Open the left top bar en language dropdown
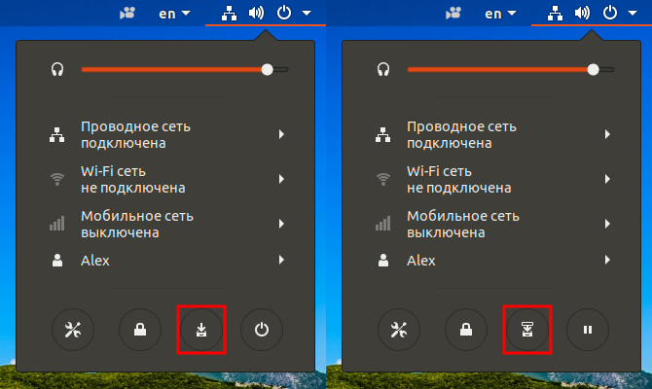652x389 pixels. point(174,14)
